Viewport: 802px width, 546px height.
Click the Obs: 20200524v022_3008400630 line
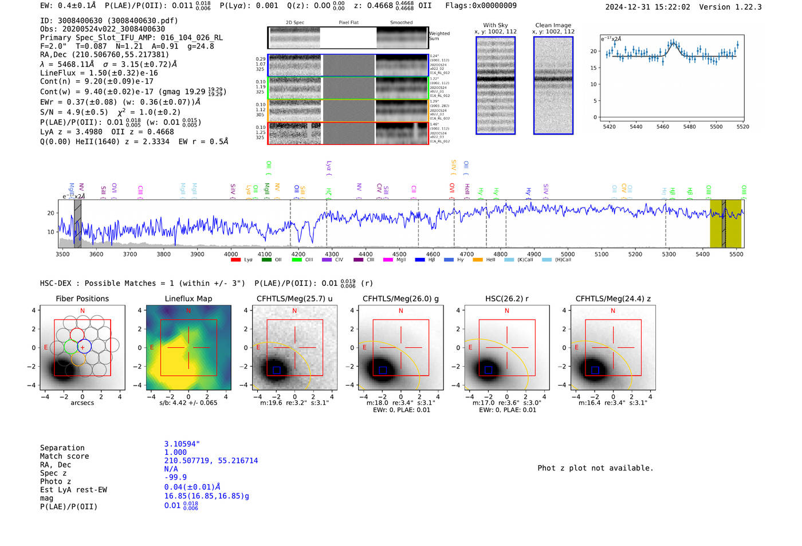[x=103, y=29]
